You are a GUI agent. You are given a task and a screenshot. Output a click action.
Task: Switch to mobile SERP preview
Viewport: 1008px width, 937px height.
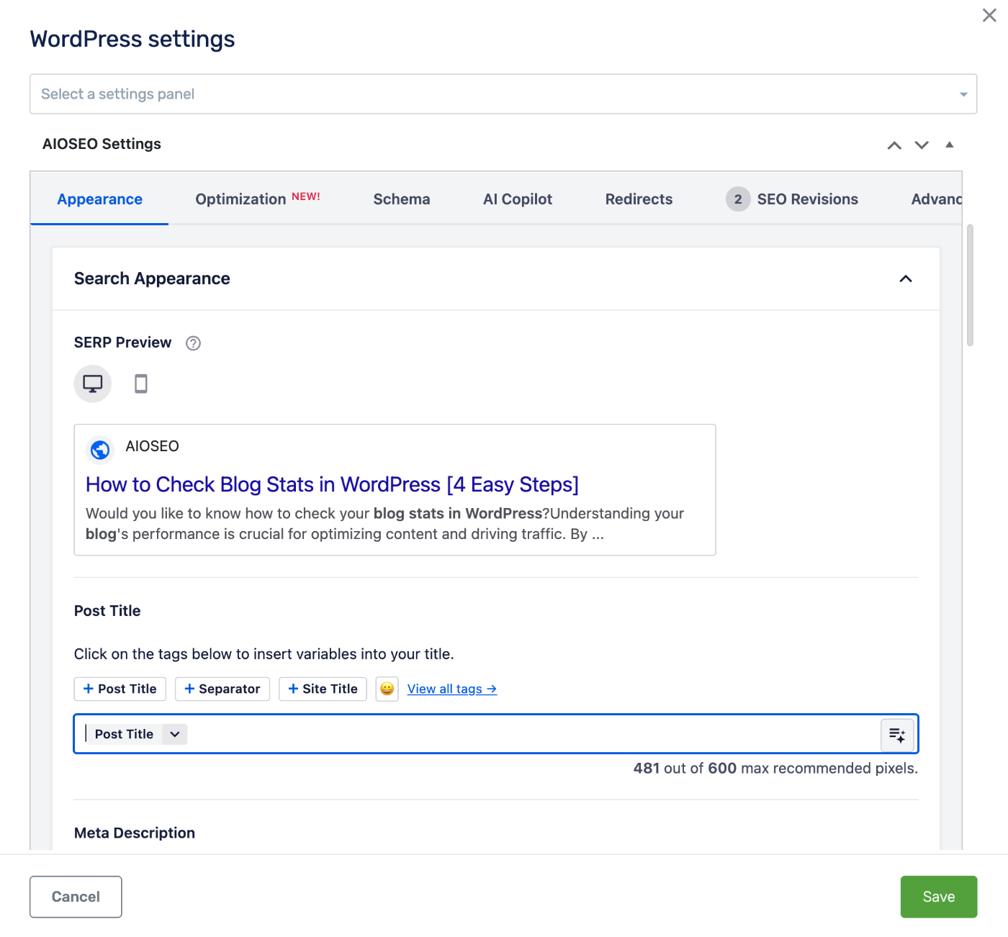pos(141,384)
